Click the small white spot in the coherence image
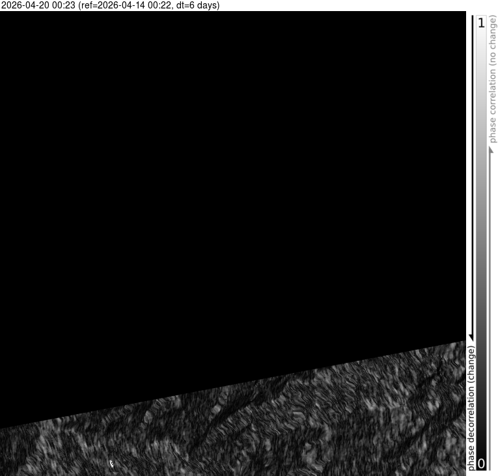498x476 pixels. [x=111, y=464]
